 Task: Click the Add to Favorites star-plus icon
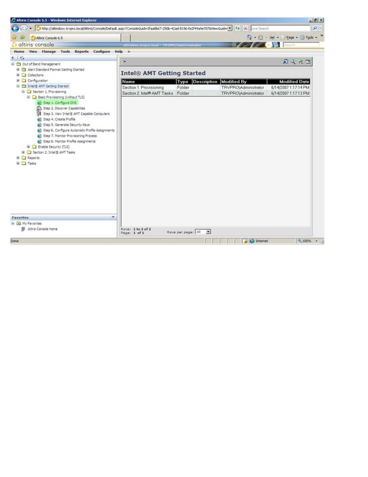point(22,37)
